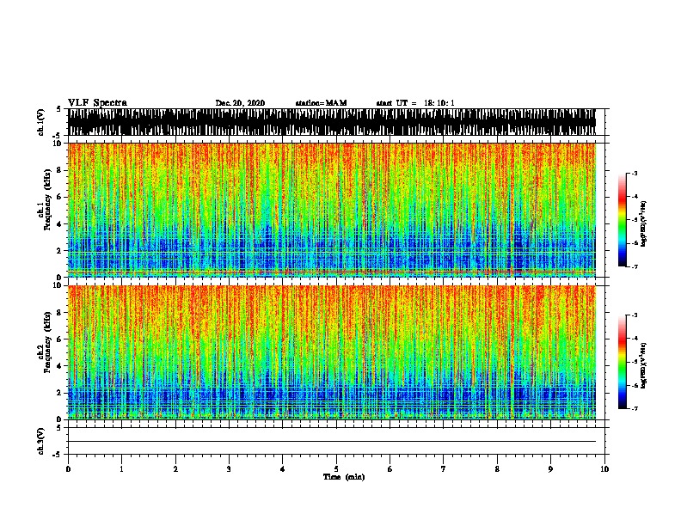Click the ch.2 spectrogram plot
This screenshot has width=681, height=526.
coord(332,352)
